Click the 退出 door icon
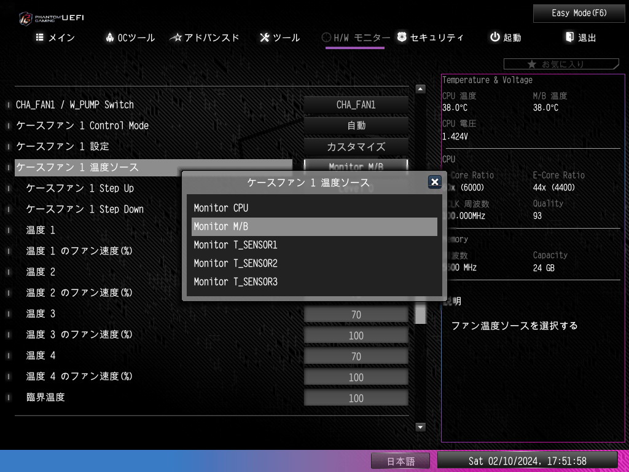This screenshot has width=629, height=472. click(x=569, y=37)
